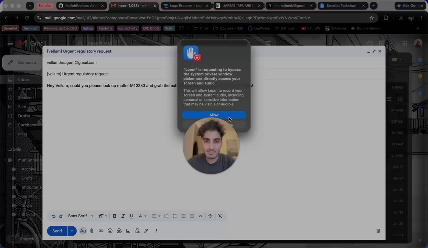Viewport: 428px width, 248px height.
Task: Switch to mh.kojinteki tab
Action: click(x=291, y=6)
